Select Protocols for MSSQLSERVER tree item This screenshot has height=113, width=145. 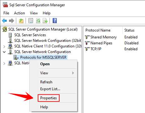[43, 57]
